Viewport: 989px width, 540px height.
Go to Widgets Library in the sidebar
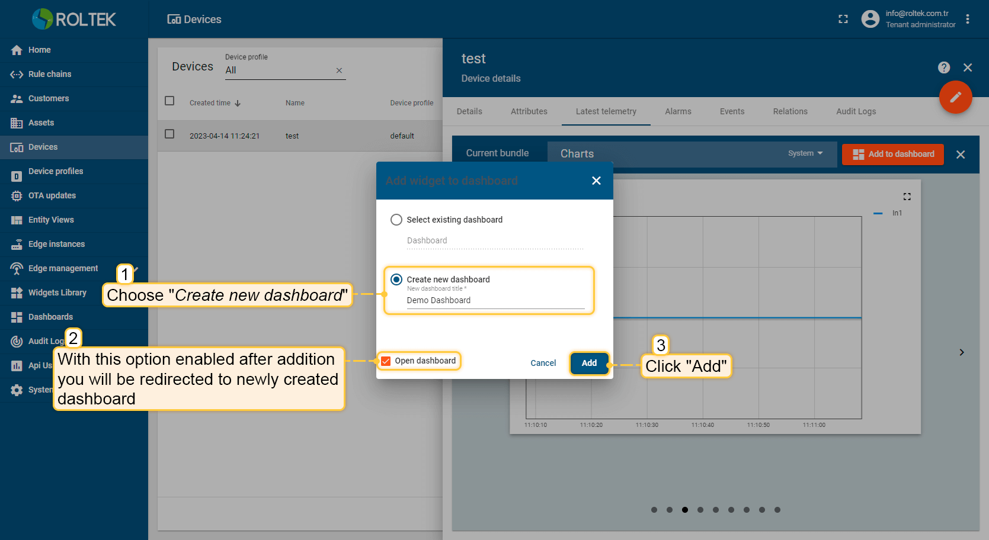pos(57,292)
